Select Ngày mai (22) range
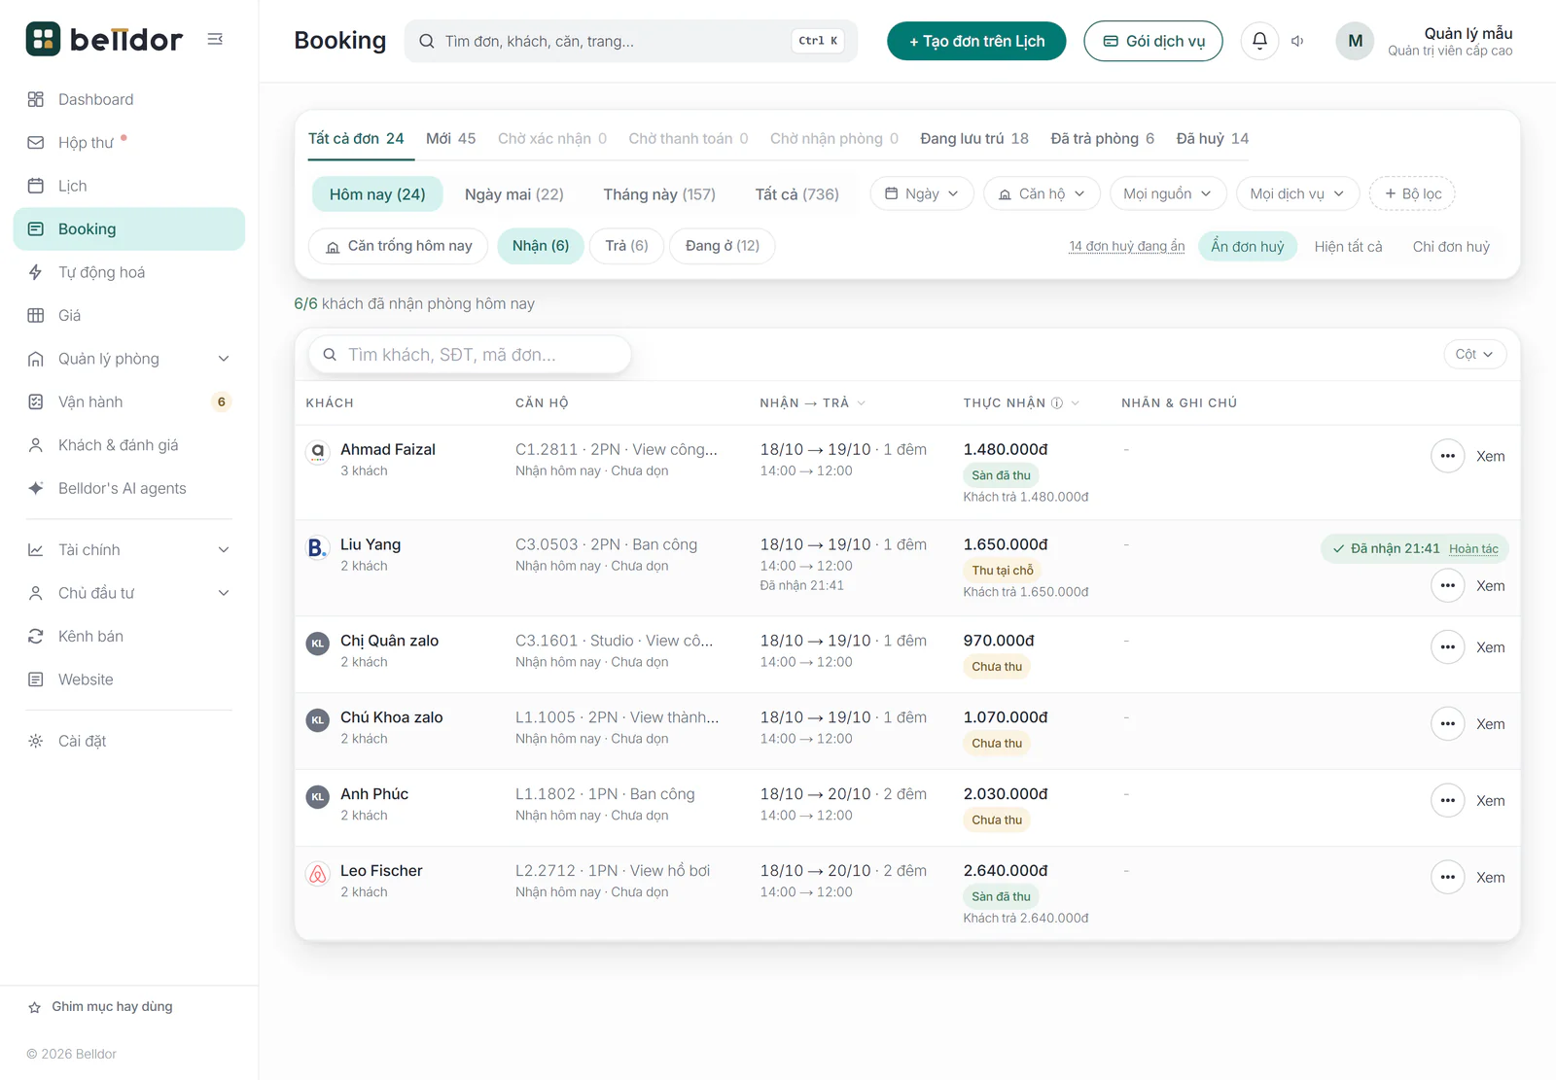 [514, 194]
